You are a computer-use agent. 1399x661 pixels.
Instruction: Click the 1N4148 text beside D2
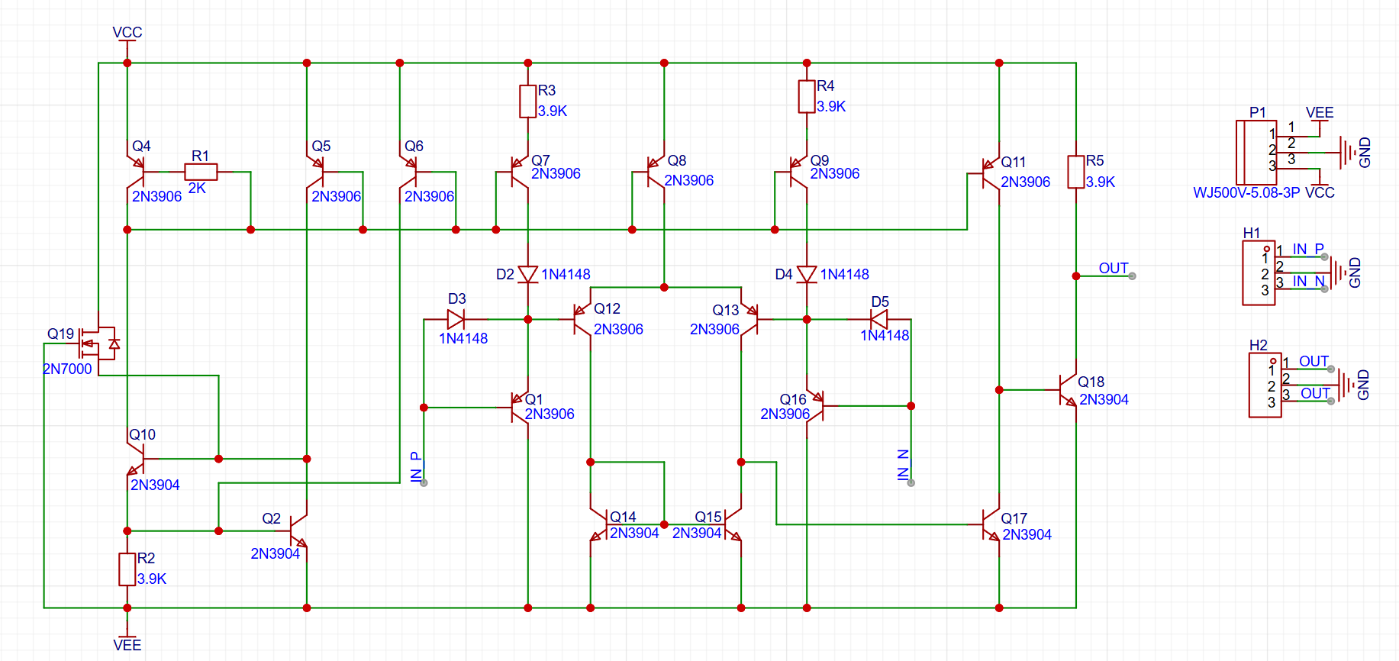(566, 274)
